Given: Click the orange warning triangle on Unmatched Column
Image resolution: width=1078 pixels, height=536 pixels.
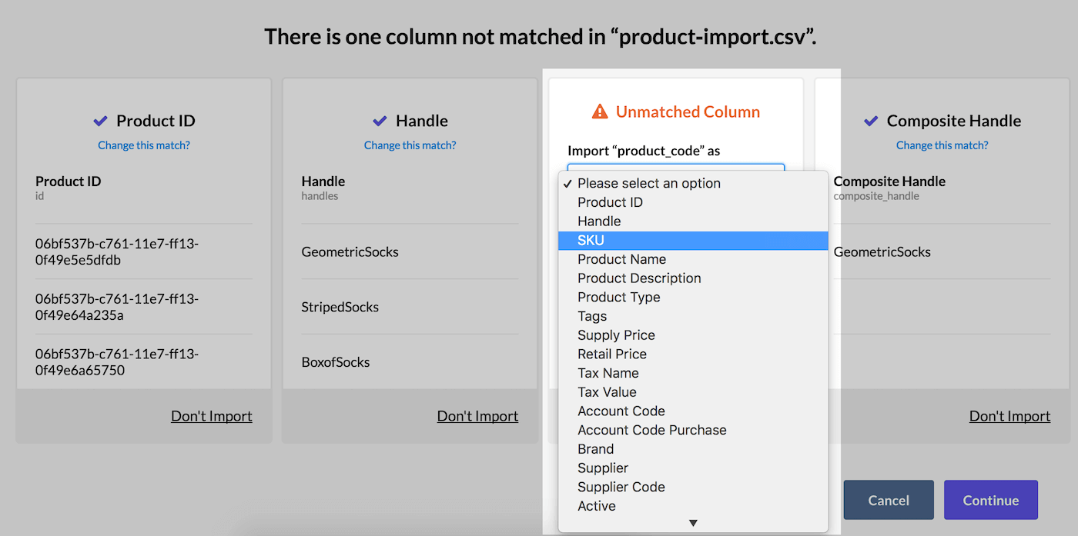Looking at the screenshot, I should (x=600, y=111).
